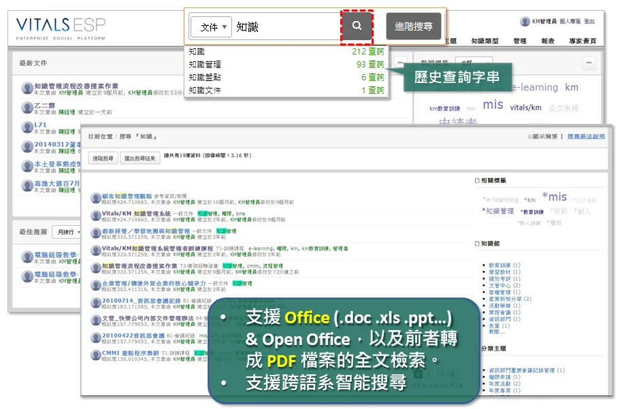This screenshot has width=622, height=409.
Task: Open 20140312 document in 最新文件 list
Action: pos(57,144)
